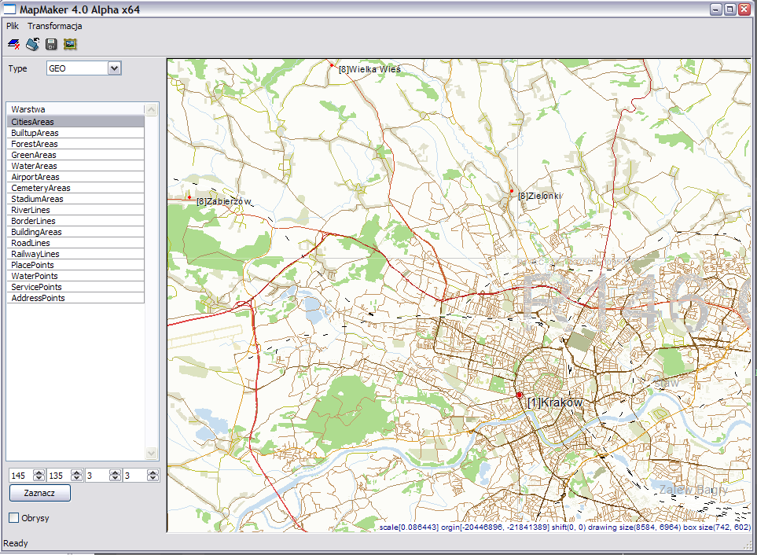Click the Zabierzów place marker on map
The width and height of the screenshot is (757, 555).
coord(189,197)
